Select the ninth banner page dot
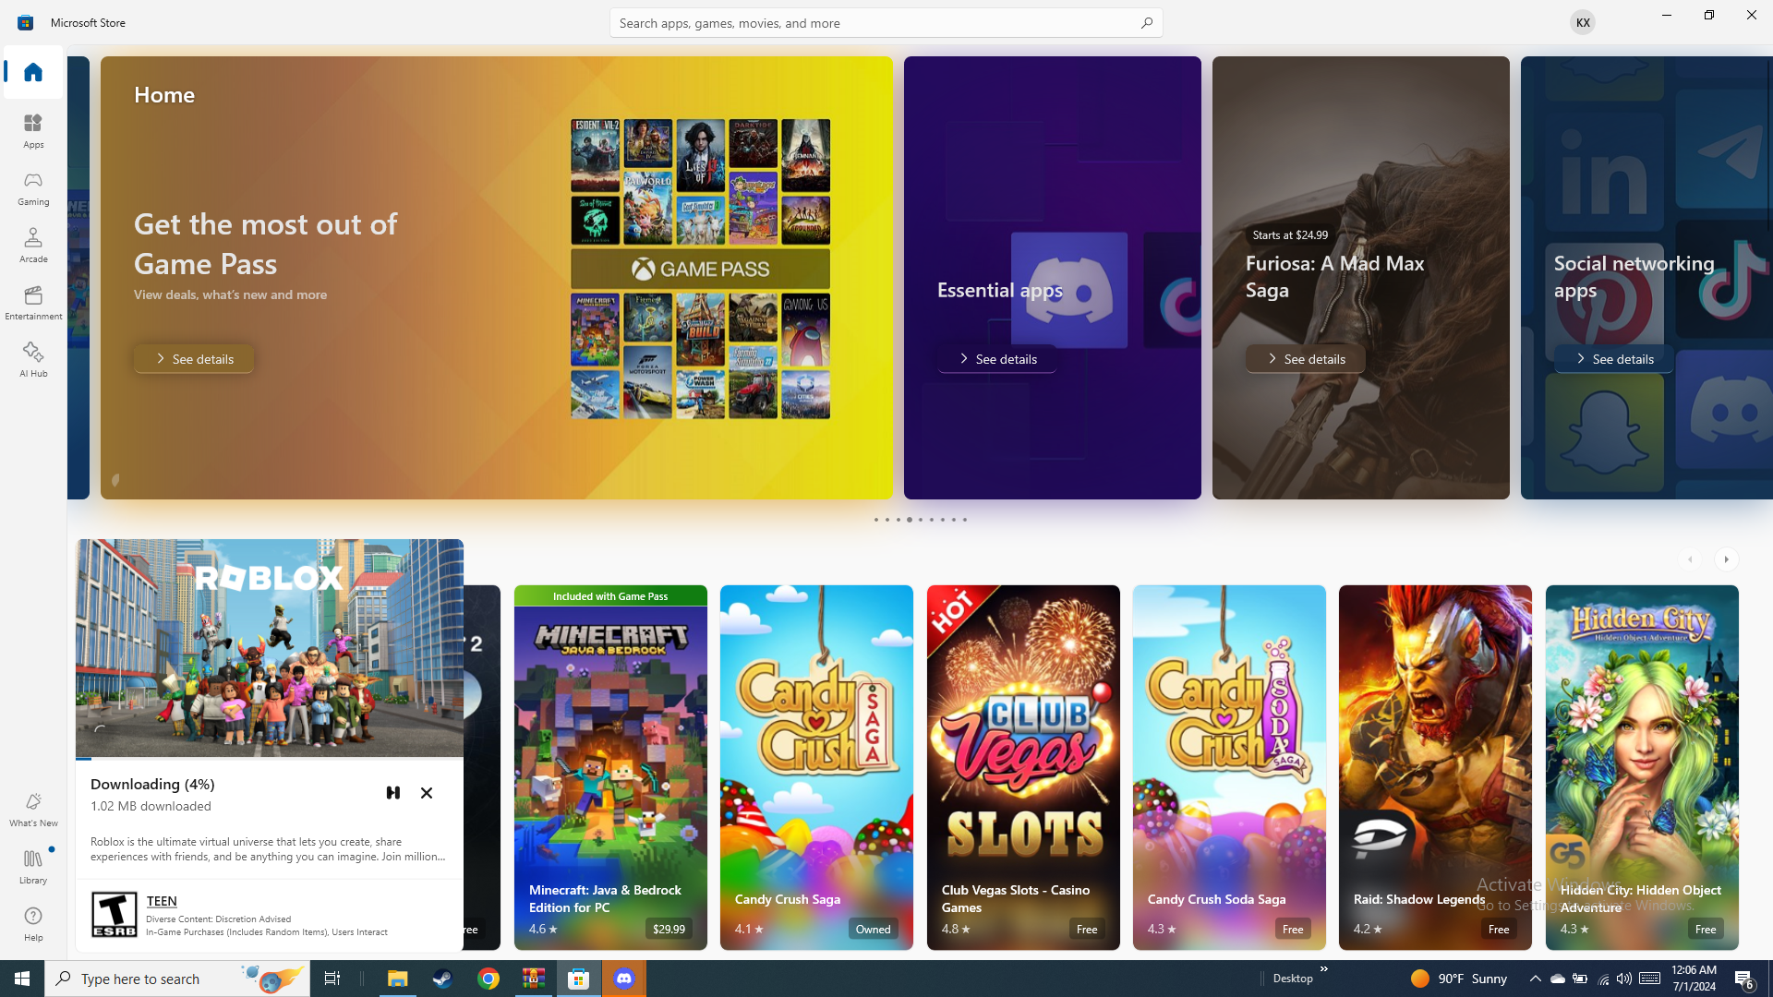The height and width of the screenshot is (997, 1773). point(964,520)
